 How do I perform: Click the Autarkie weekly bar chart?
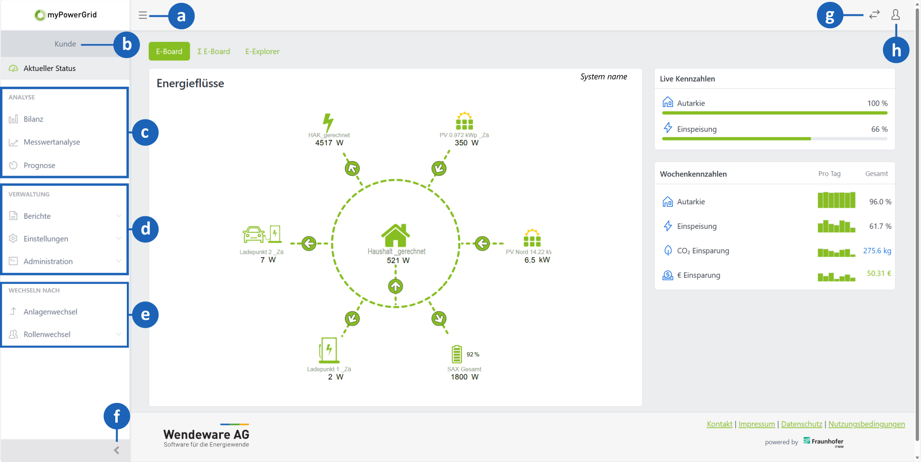(x=836, y=200)
